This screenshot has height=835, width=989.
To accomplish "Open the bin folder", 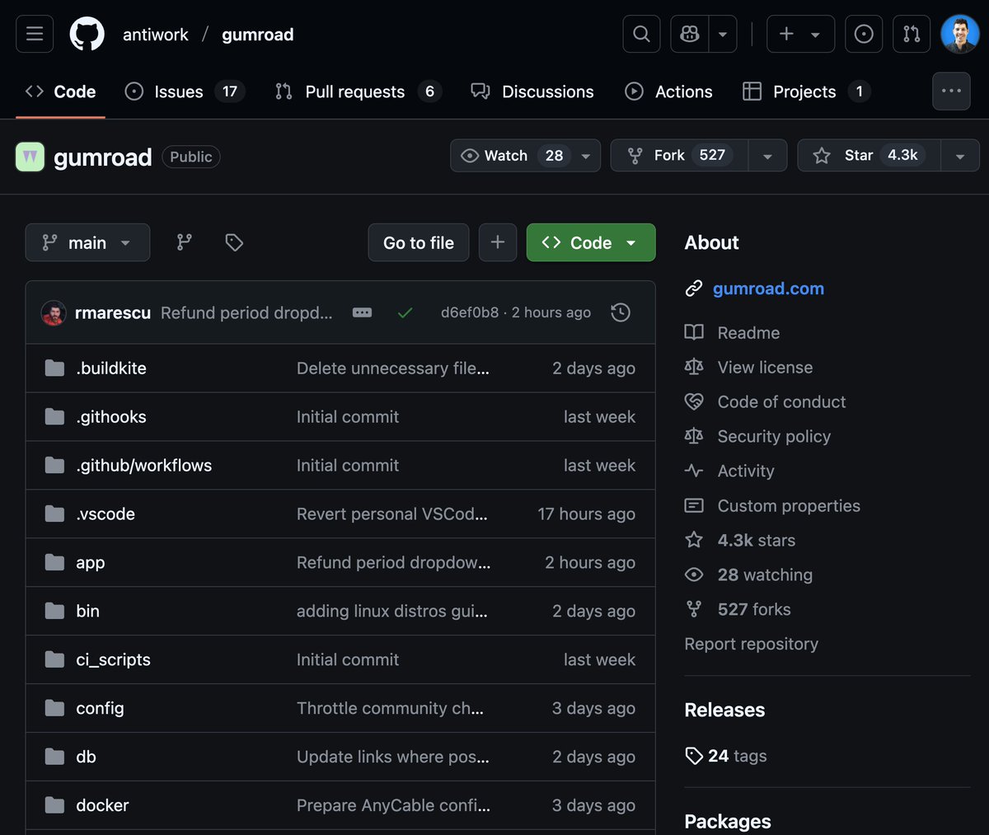I will (x=87, y=611).
